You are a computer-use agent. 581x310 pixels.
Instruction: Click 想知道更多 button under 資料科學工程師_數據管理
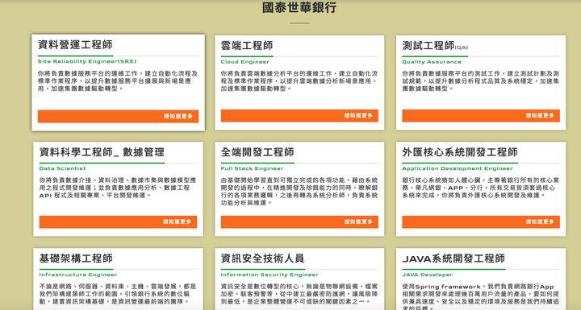coord(118,222)
